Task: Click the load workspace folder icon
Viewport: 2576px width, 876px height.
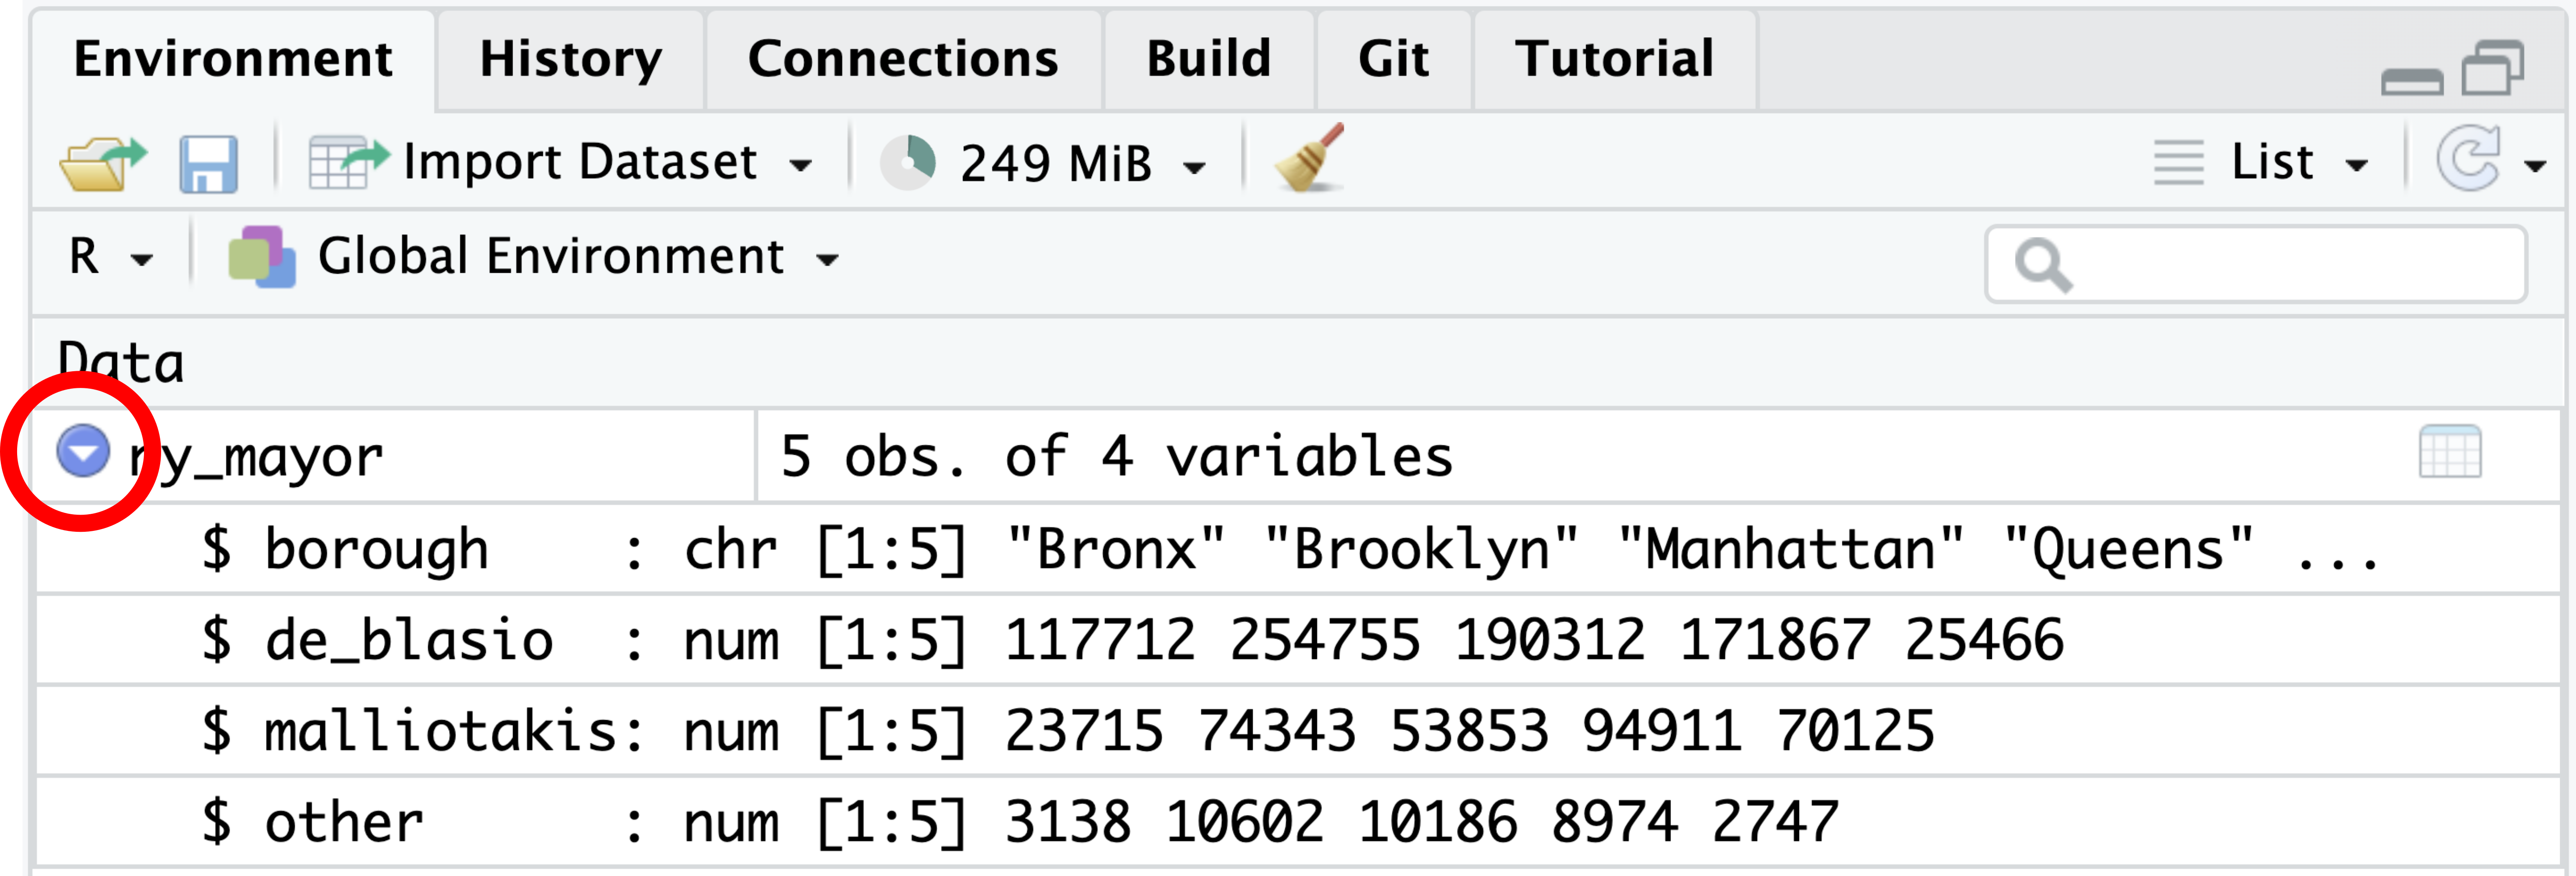Action: click(103, 163)
